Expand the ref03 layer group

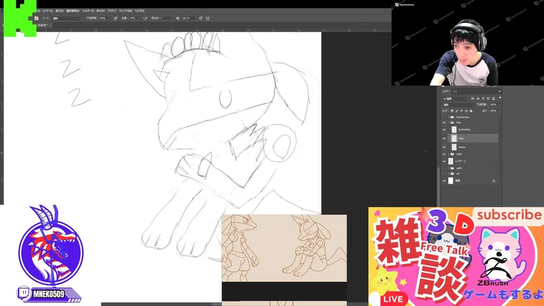pyautogui.click(x=448, y=154)
